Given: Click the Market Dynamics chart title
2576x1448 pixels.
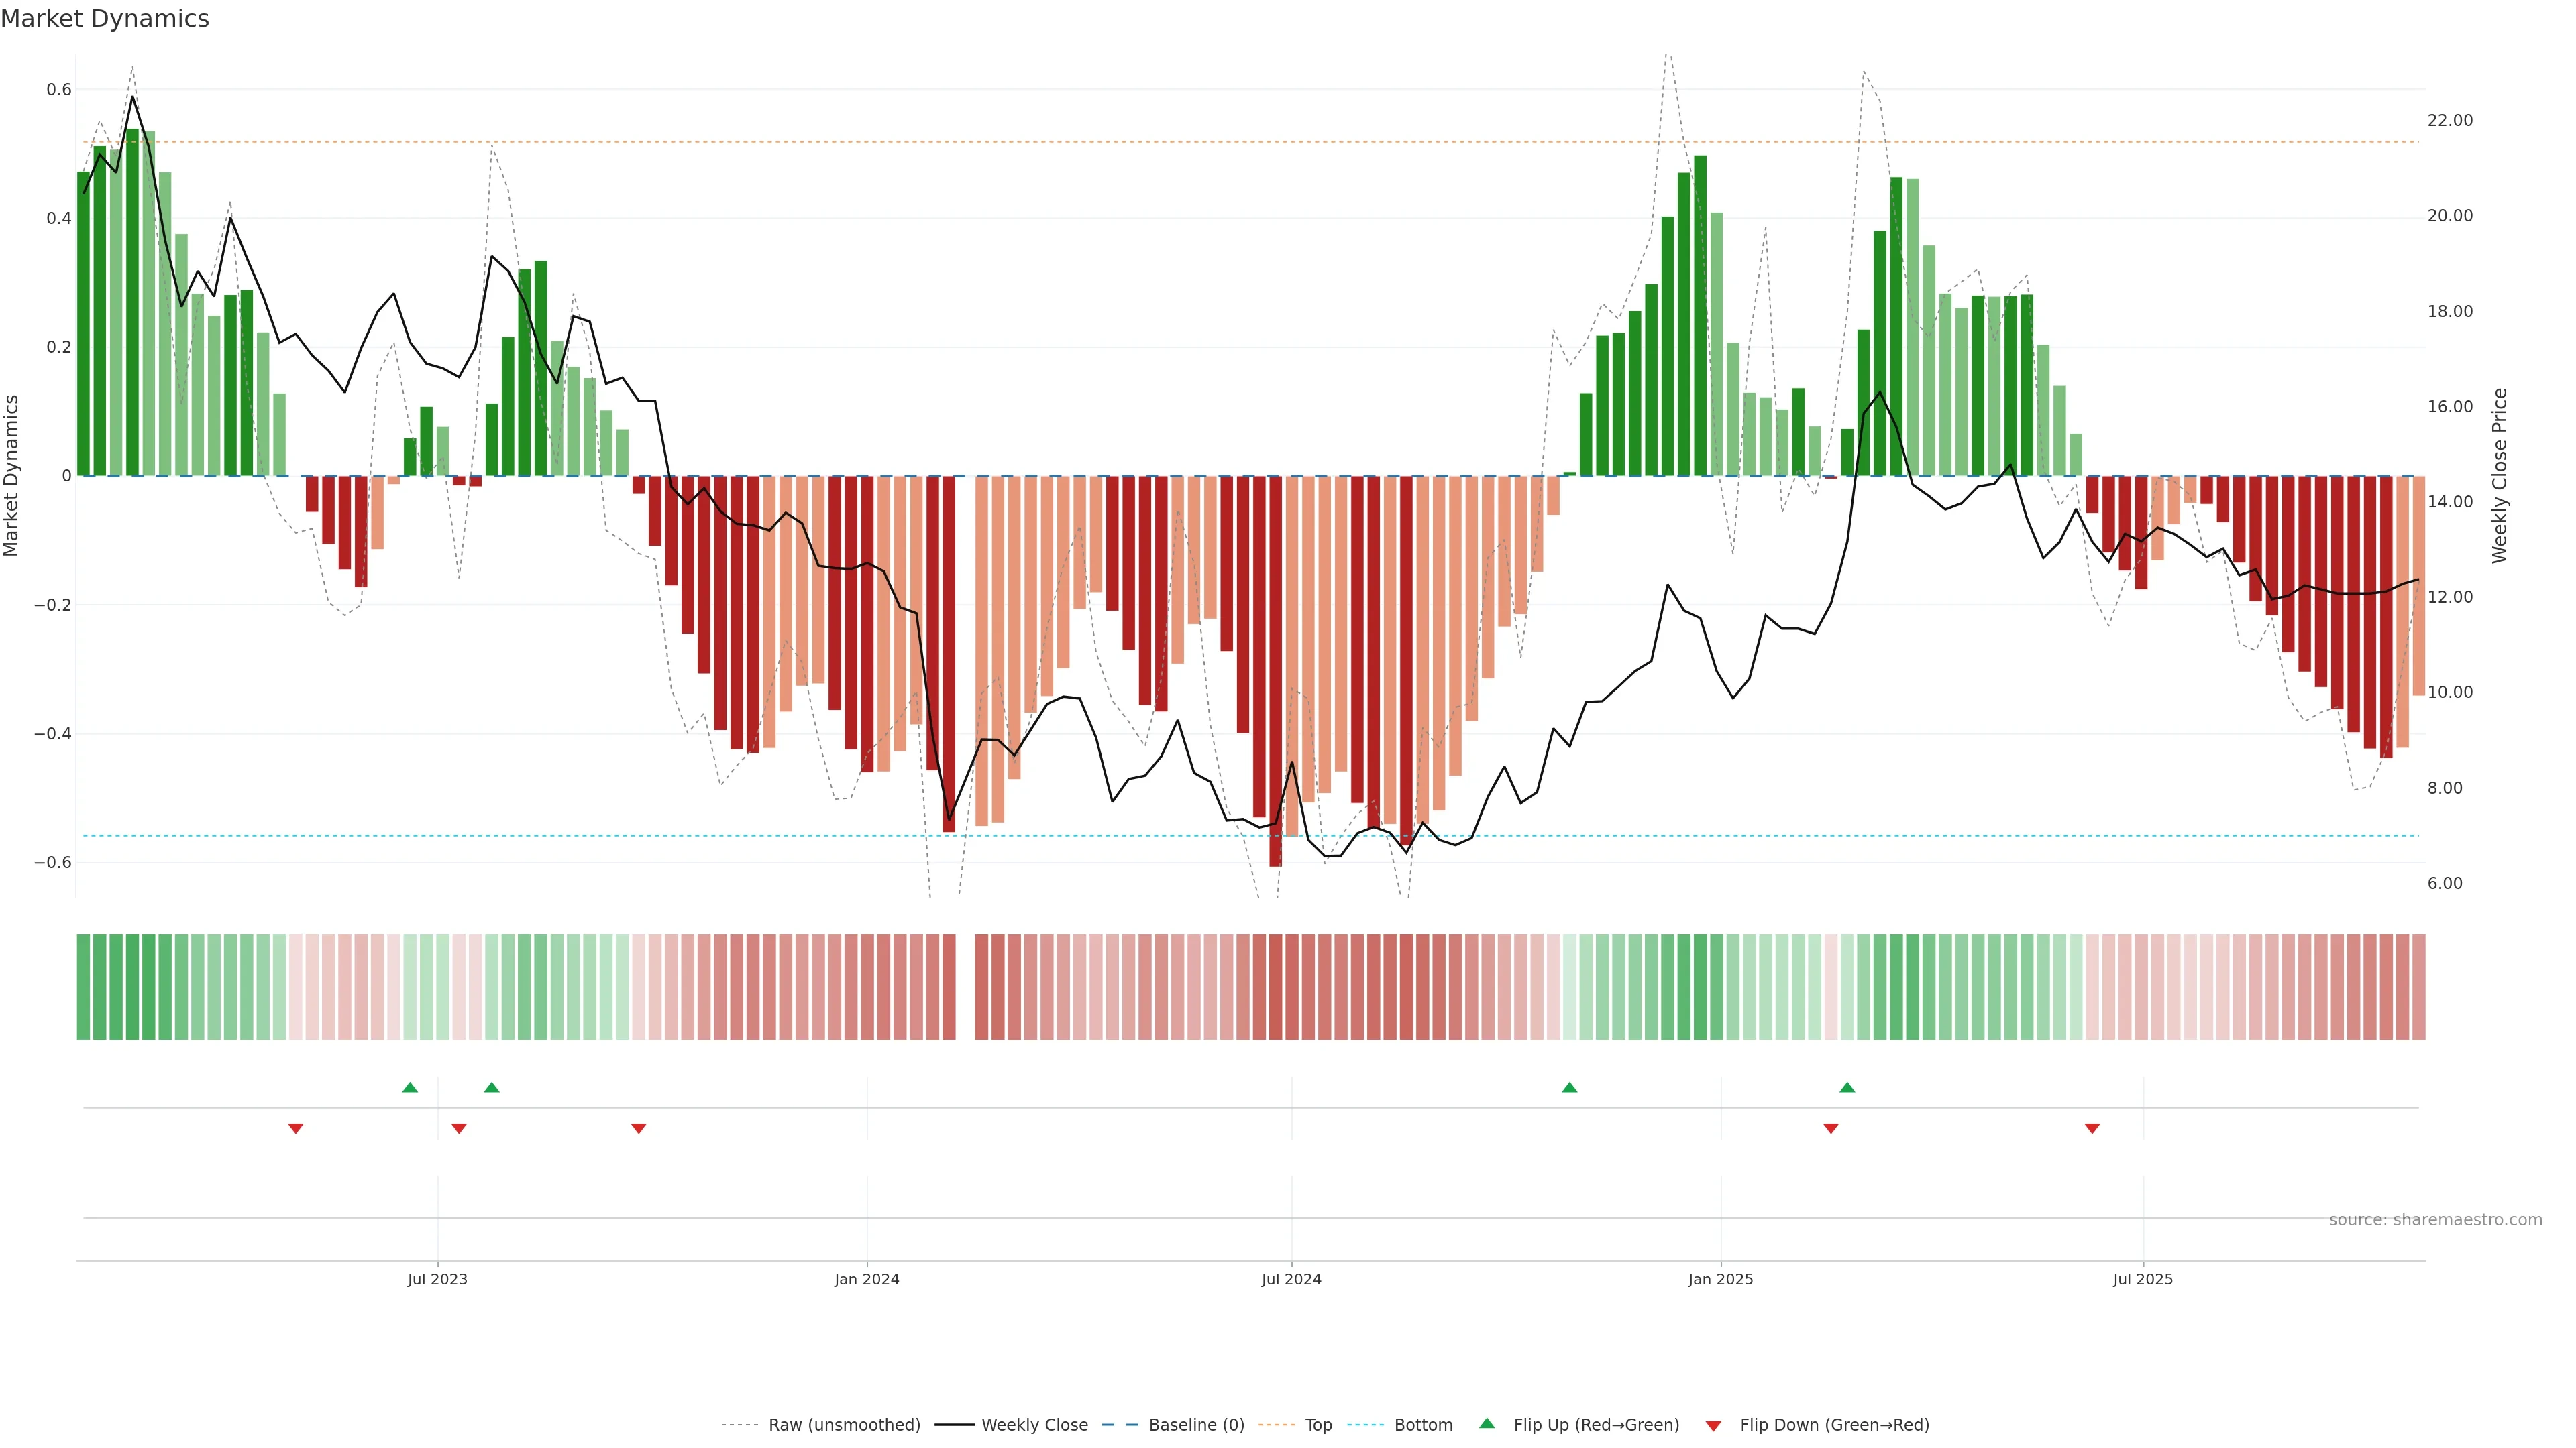Looking at the screenshot, I should coord(105,19).
